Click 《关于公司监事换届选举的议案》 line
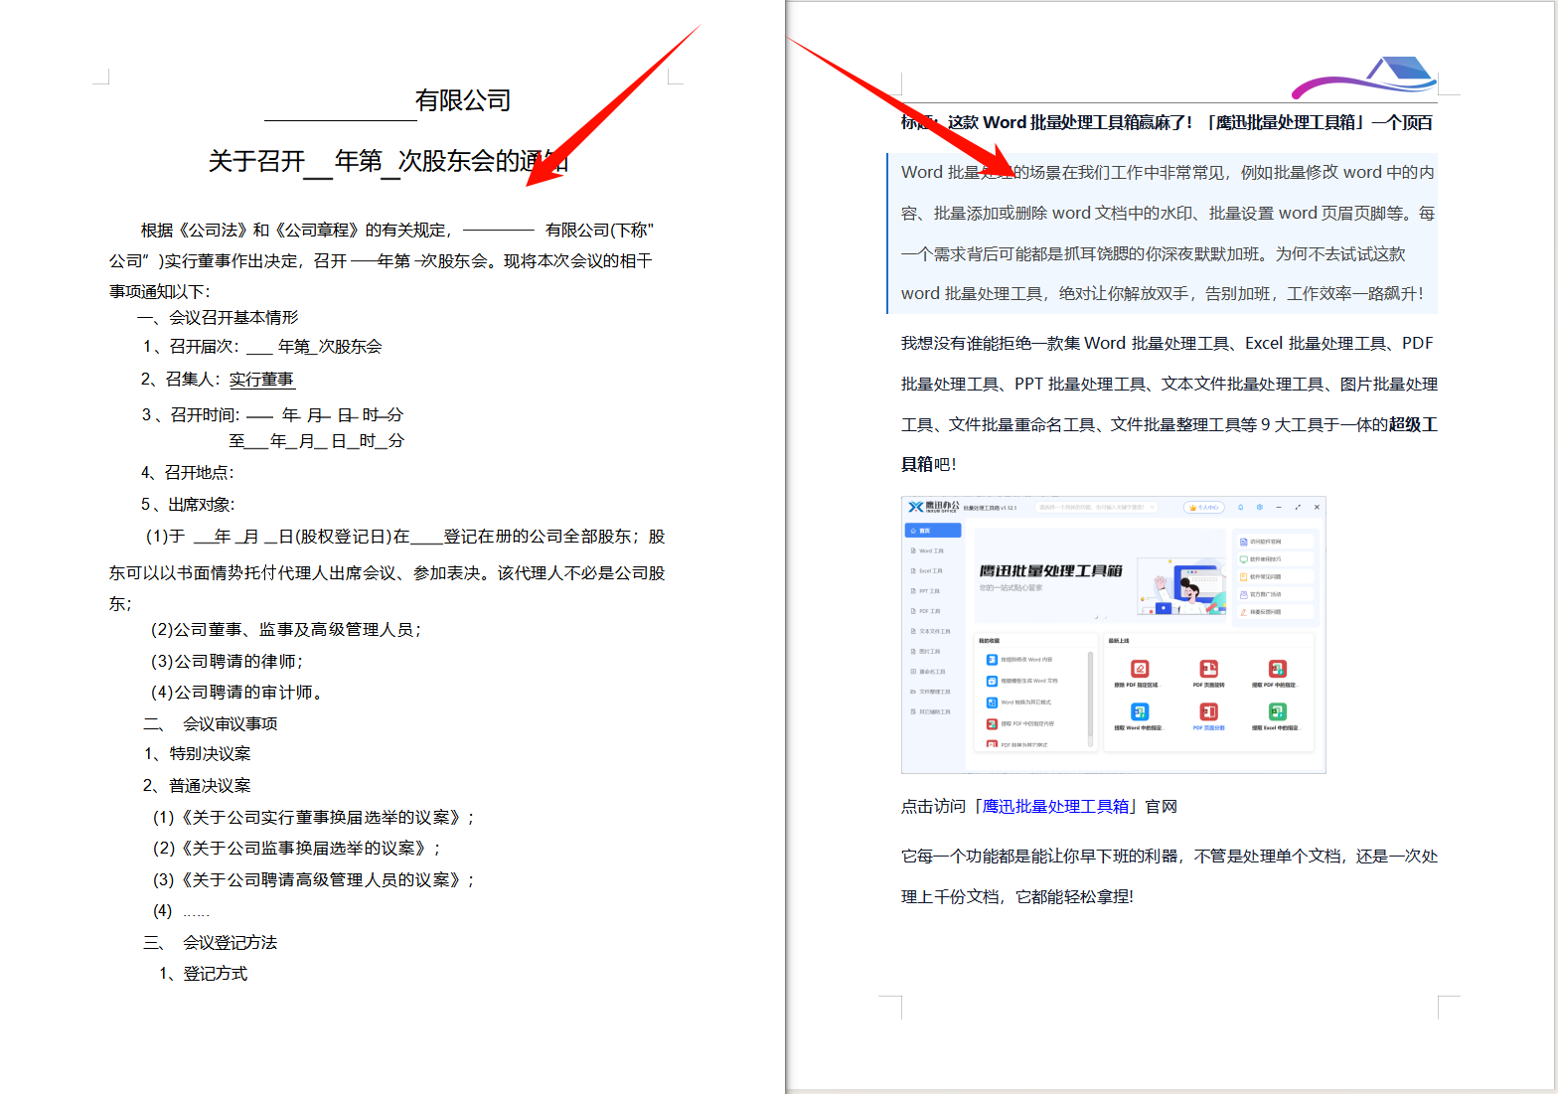Screen dimensions: 1558x1094 tap(296, 849)
